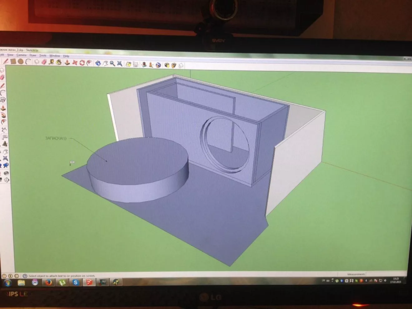Click the first round status bar icon
Screen dimensions: 412x309
click(x=4, y=276)
